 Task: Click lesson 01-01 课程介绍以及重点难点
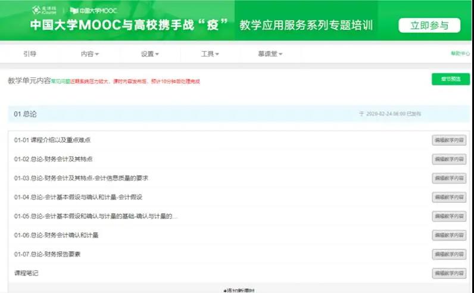coord(52,140)
